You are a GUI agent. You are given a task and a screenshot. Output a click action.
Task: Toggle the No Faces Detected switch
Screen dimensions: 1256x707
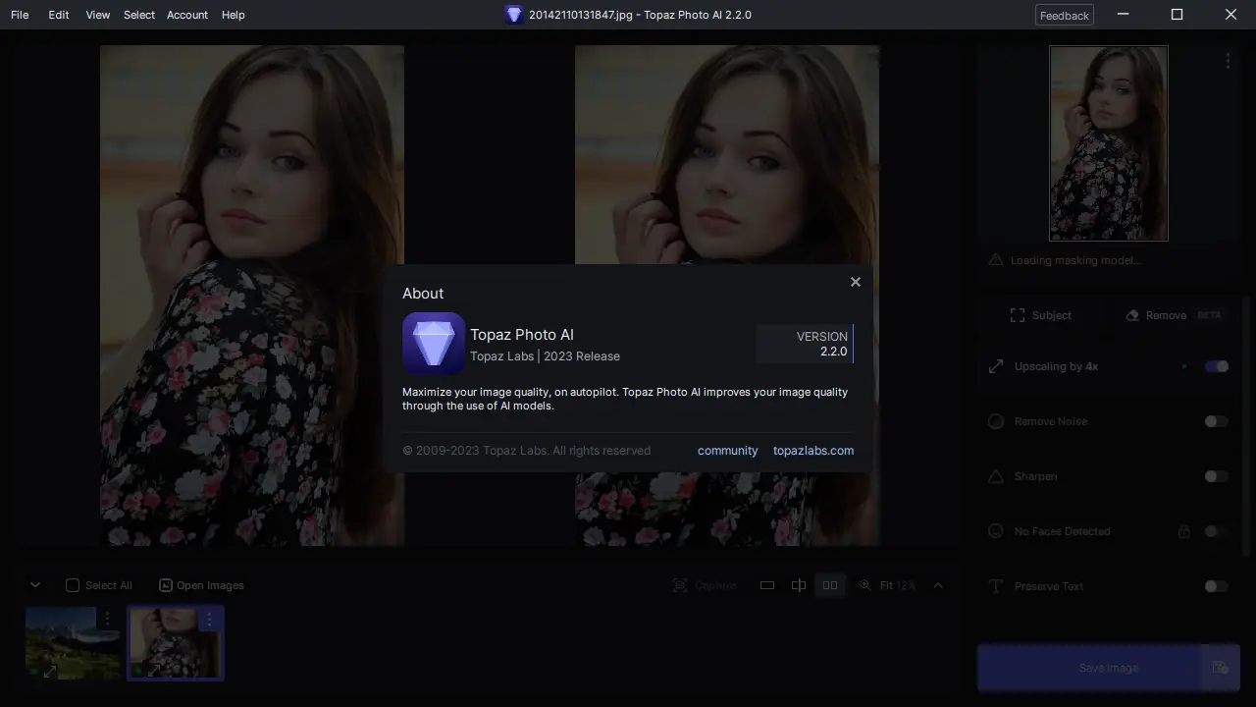click(1217, 531)
